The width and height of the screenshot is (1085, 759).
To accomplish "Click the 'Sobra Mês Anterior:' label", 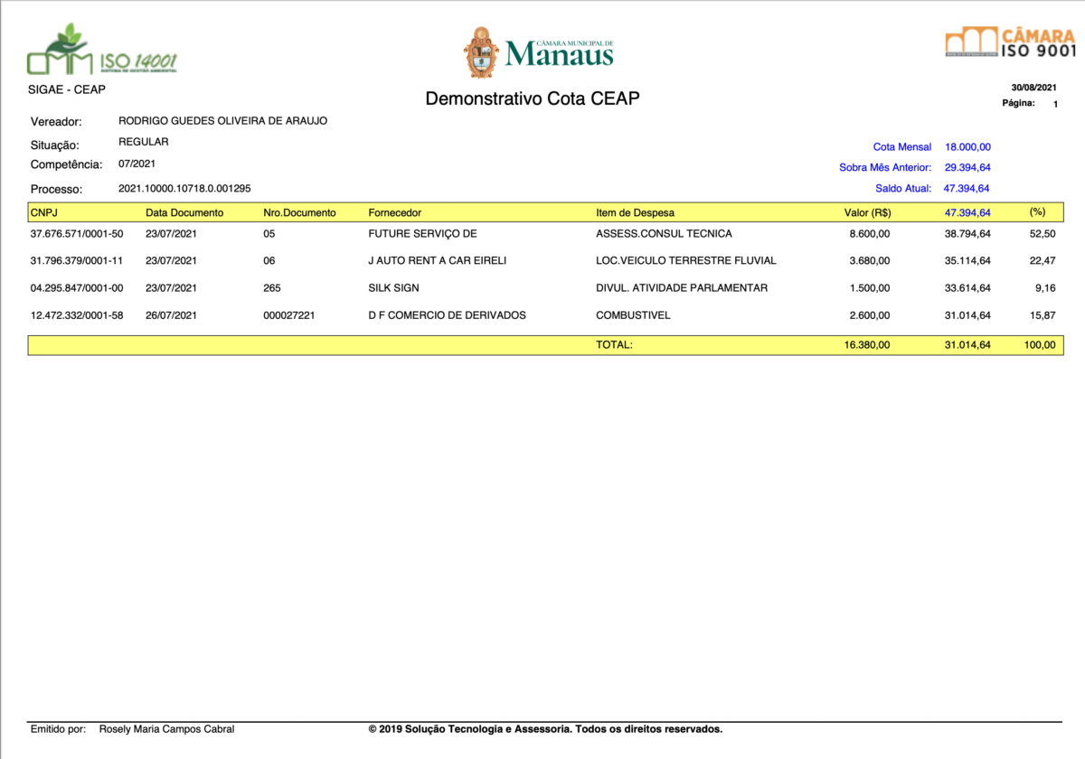I will point(885,167).
